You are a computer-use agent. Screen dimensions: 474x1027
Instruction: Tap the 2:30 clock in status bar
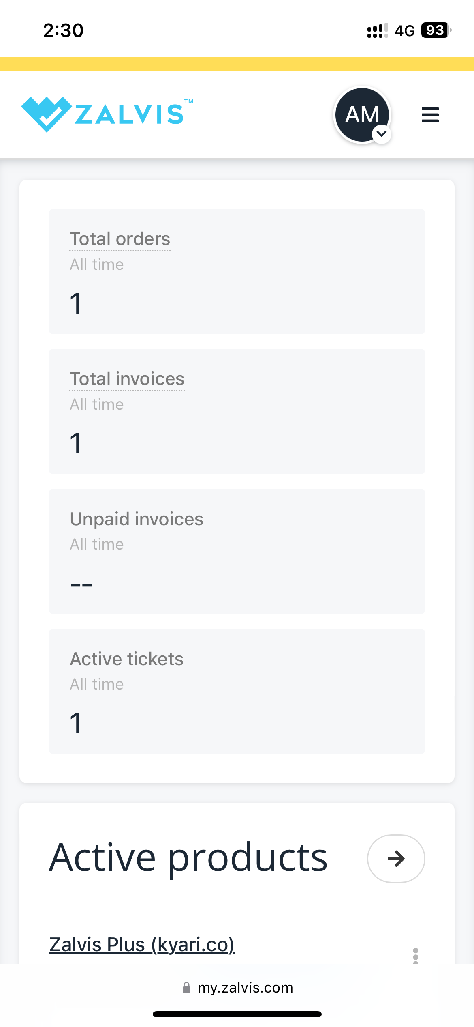64,30
